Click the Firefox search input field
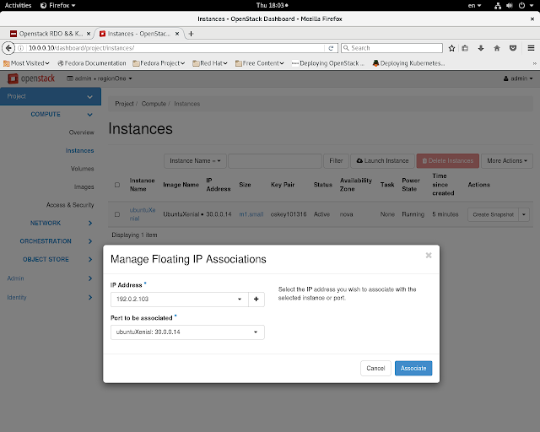Image resolution: width=540 pixels, height=432 pixels. point(391,48)
